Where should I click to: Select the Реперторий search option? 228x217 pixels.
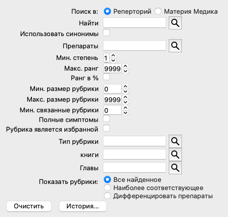pyautogui.click(x=107, y=11)
